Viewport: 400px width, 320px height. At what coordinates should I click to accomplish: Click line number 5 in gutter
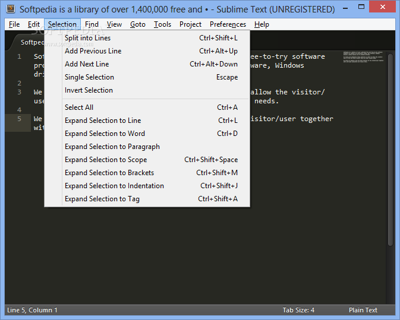tap(19, 119)
